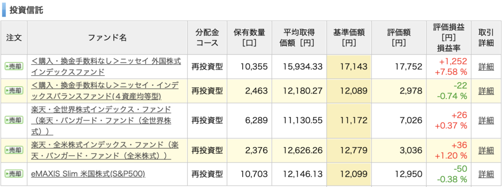Click the 評価損益 損益率 column header
502x187 pixels.
[x=449, y=38]
